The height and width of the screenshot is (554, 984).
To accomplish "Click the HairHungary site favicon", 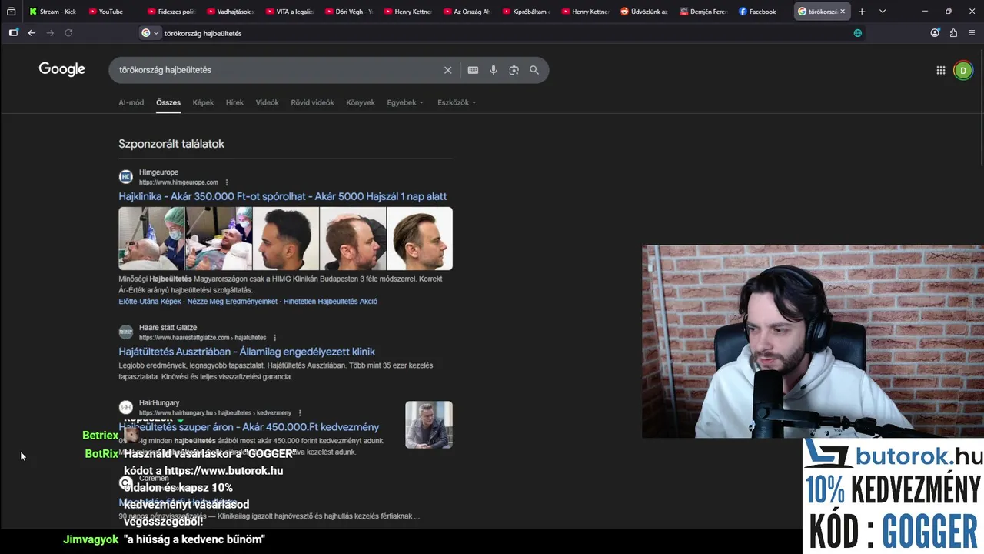I will tap(126, 408).
